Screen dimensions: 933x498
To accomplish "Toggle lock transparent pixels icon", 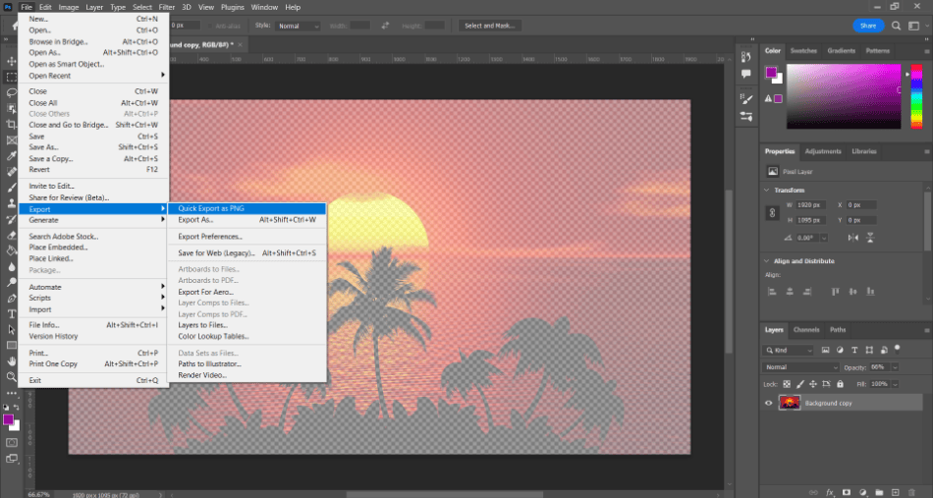I will (x=787, y=384).
